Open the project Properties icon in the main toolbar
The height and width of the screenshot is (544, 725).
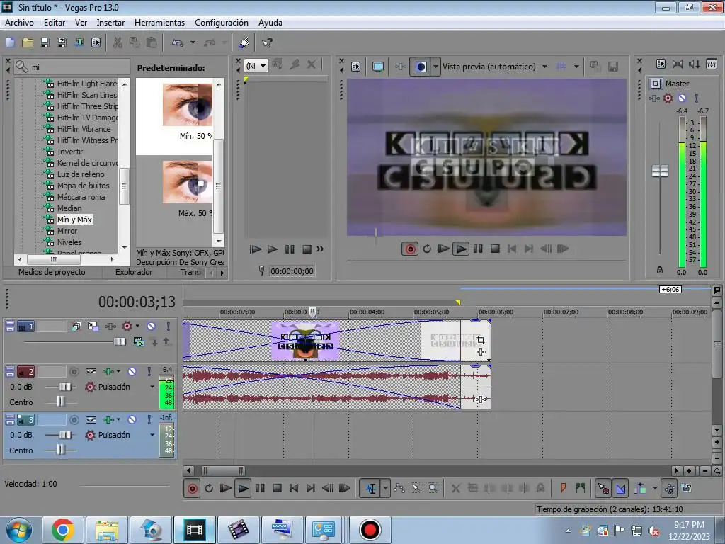click(96, 42)
